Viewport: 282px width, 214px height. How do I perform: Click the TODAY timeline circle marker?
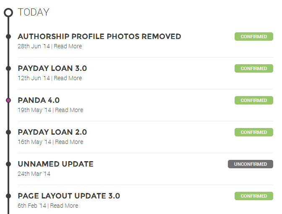click(x=8, y=13)
